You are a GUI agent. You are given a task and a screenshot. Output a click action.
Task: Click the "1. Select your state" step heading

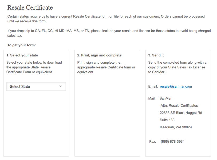[x=22, y=55]
